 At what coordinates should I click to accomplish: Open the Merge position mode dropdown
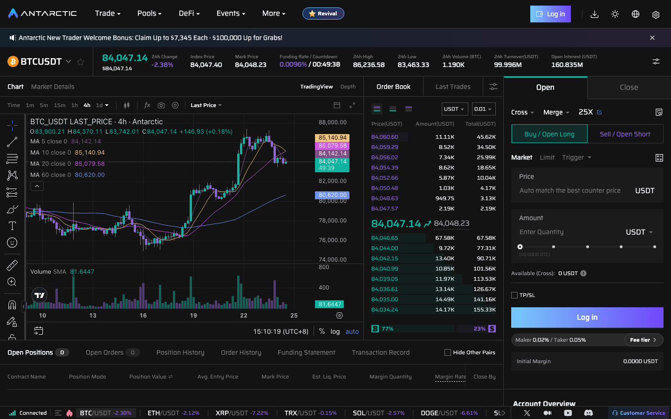[x=556, y=112]
